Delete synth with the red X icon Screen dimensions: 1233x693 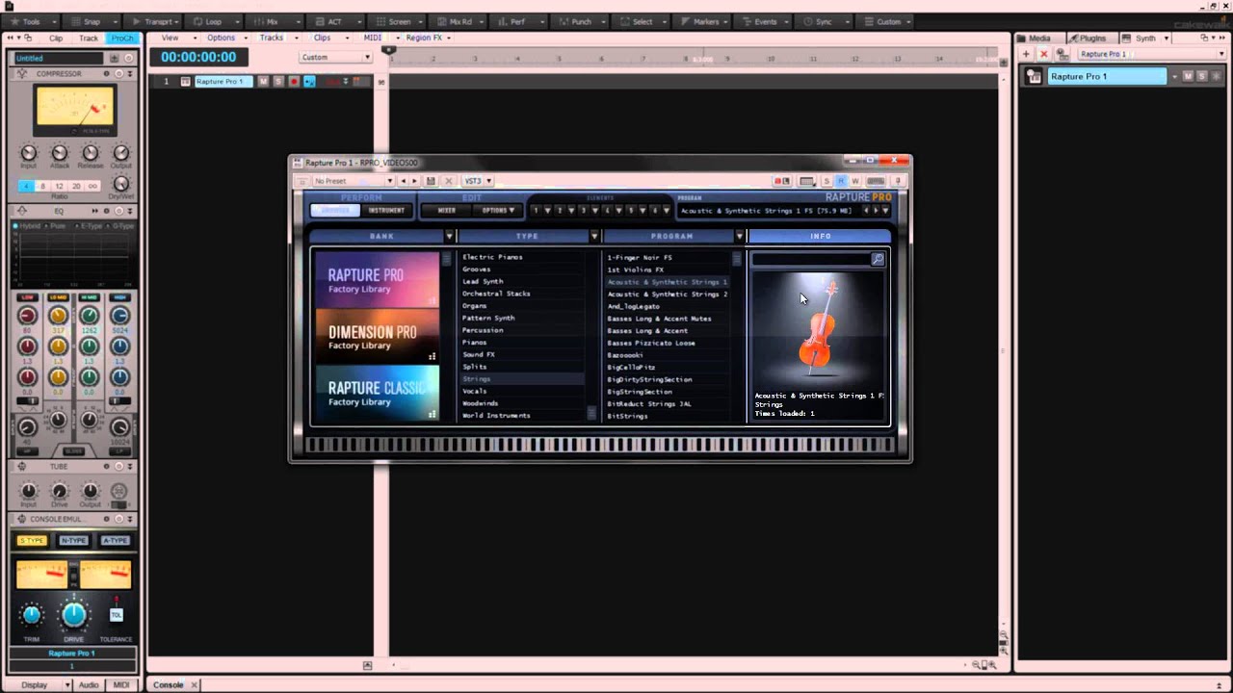pyautogui.click(x=1043, y=54)
